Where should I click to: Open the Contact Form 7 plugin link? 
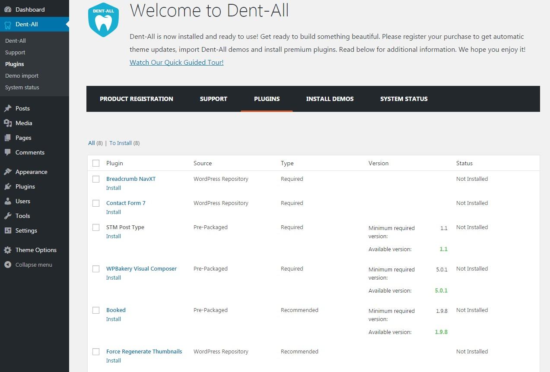coord(126,203)
